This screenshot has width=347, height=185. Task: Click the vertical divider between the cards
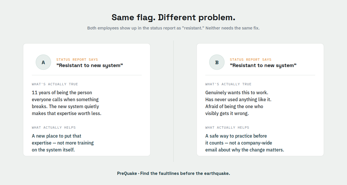[x=173, y=101]
